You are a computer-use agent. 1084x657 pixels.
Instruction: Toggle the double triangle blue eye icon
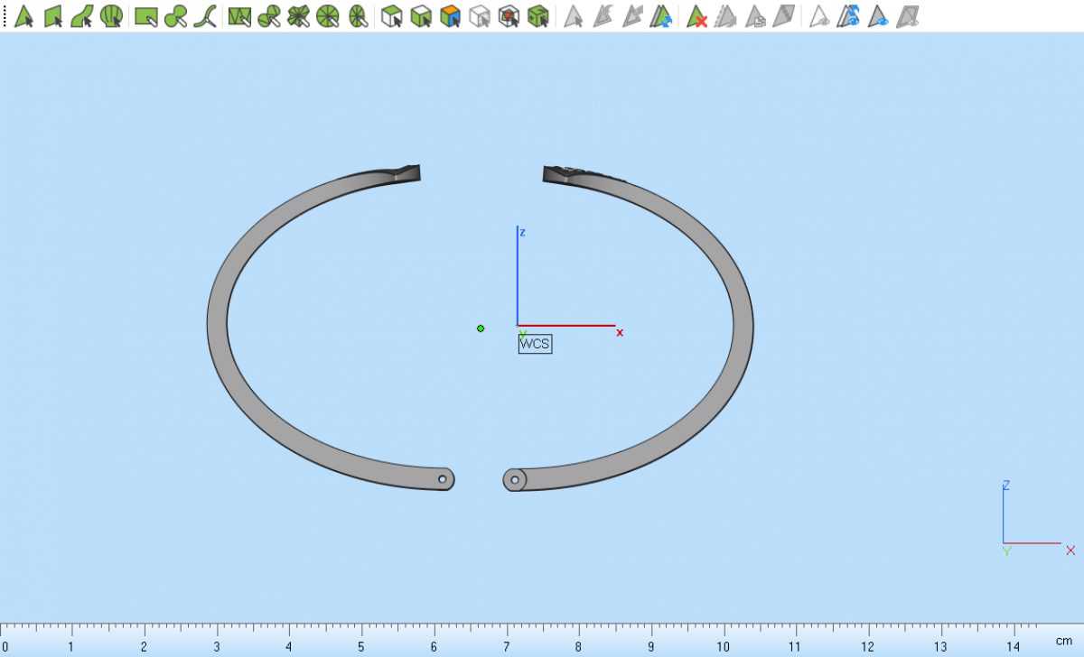click(x=847, y=16)
